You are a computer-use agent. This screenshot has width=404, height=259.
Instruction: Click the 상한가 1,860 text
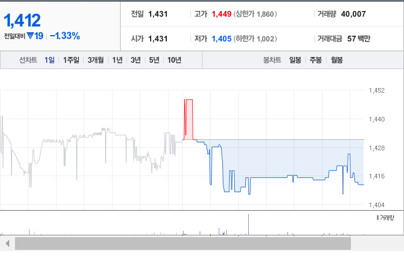[x=255, y=14]
